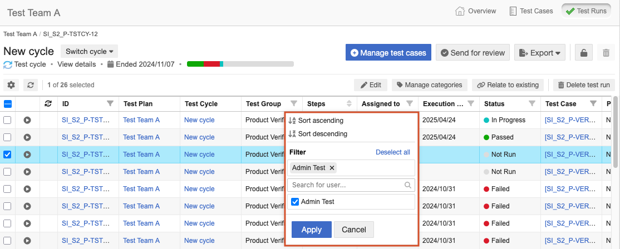
Task: Choose Sort descending in filter popup
Action: coord(318,134)
